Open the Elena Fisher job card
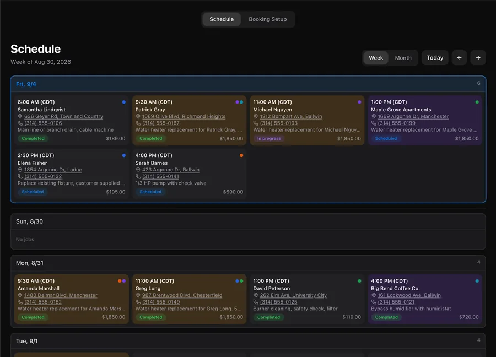The height and width of the screenshot is (357, 496). pos(72,174)
